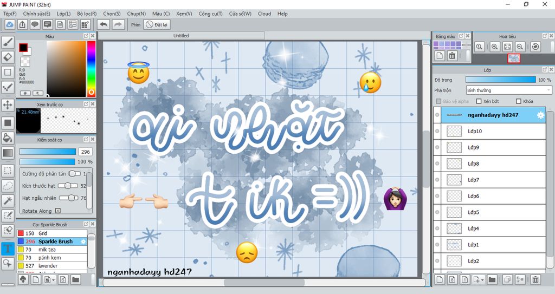Enable the Khóa checkbox
Viewport: 555px width, 294px height.
point(519,101)
